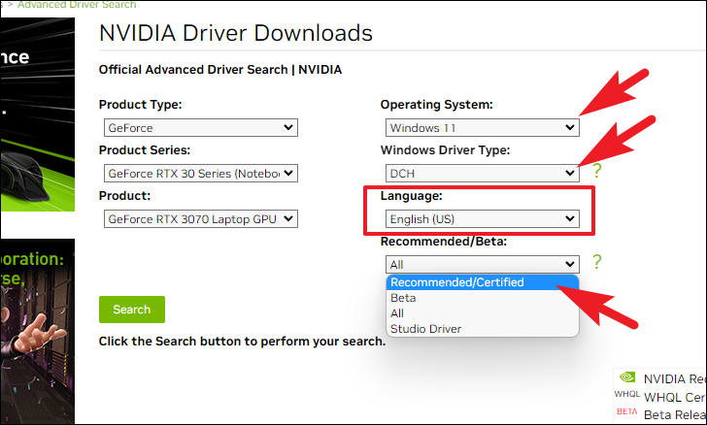The image size is (707, 425).
Task: Click the 'Official Advanced Driver Search | NVIDIA' text
Action: pos(220,70)
